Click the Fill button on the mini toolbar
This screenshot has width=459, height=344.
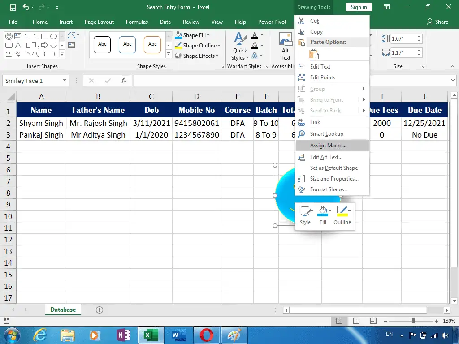click(323, 215)
